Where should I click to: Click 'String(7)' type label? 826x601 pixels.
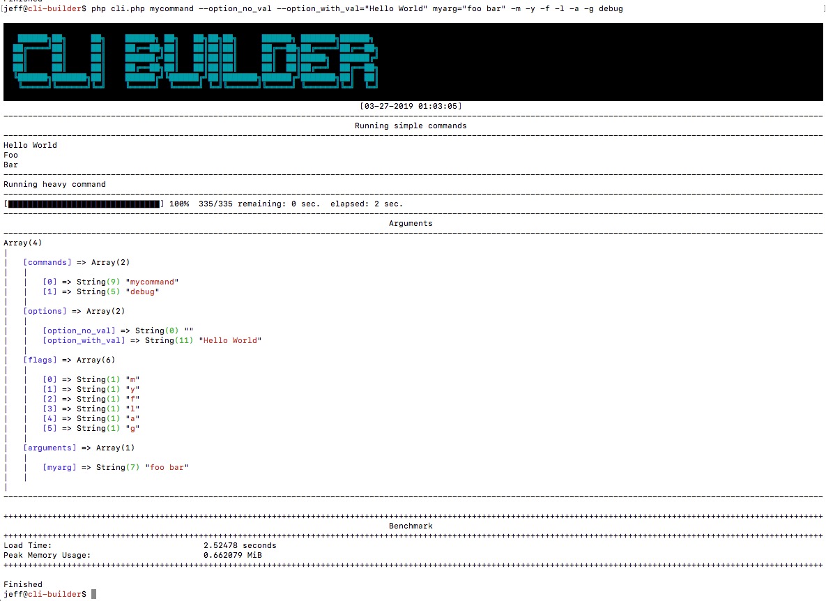(118, 467)
